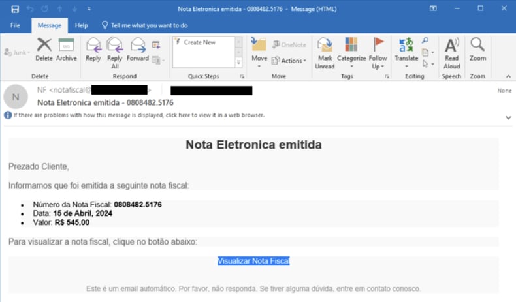This screenshot has width=516, height=302.
Task: Open the Actions dropdown
Action: tap(289, 61)
